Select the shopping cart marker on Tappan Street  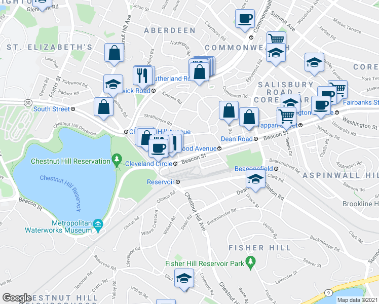[286, 118]
